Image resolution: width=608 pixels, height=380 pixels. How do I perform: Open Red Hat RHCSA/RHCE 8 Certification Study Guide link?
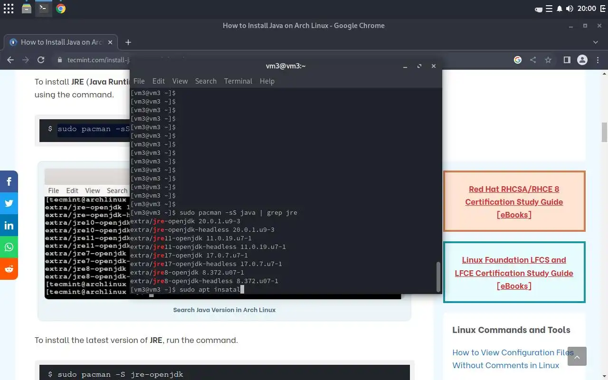[x=514, y=202]
